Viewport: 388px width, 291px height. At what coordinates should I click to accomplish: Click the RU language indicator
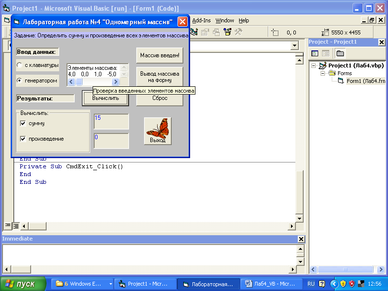point(311,284)
